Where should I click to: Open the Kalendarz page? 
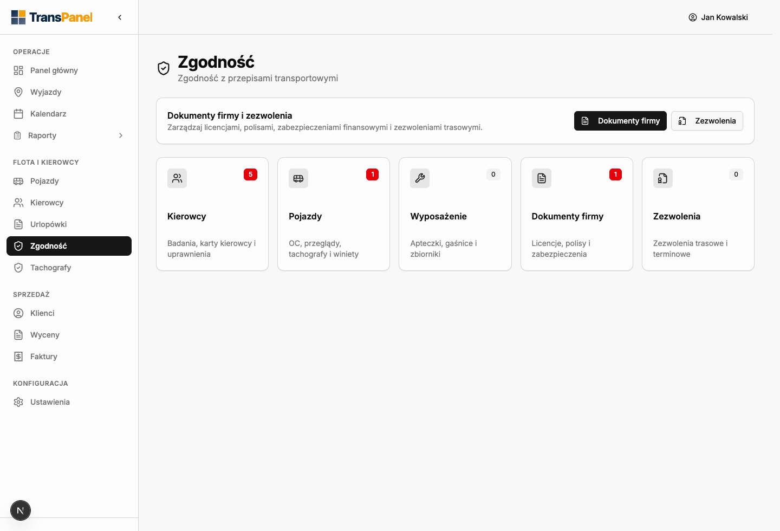click(69, 114)
